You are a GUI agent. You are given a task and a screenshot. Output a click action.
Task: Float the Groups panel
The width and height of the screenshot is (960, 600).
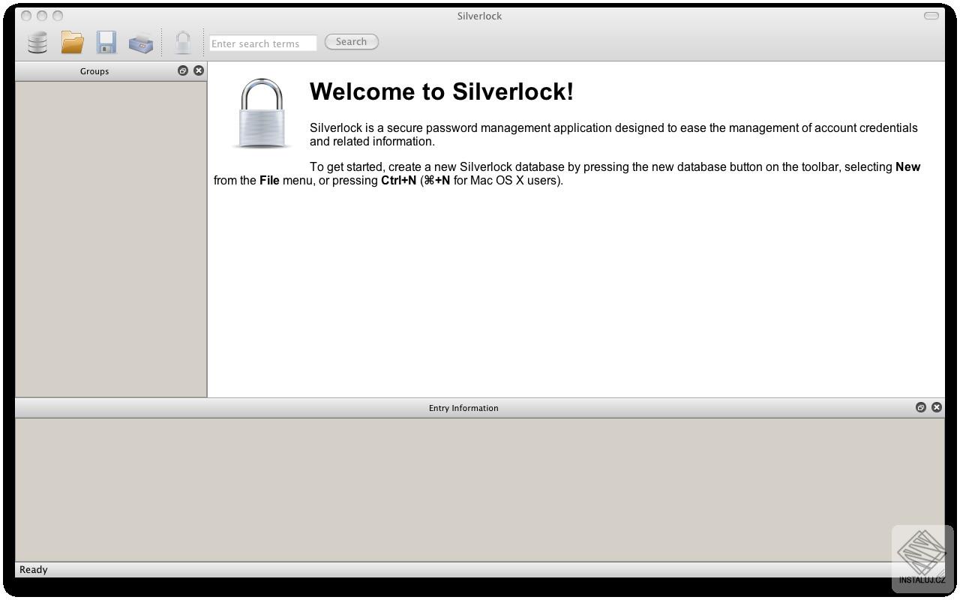coord(183,70)
